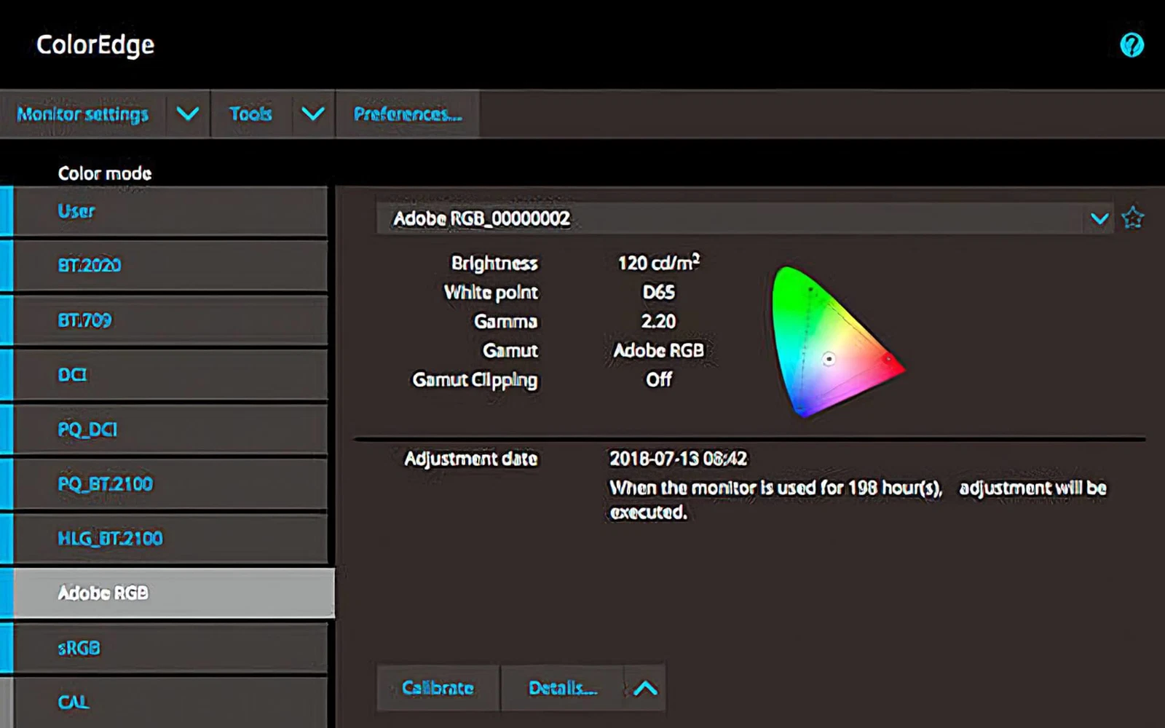Click the white point in gamut diagram

tap(829, 359)
